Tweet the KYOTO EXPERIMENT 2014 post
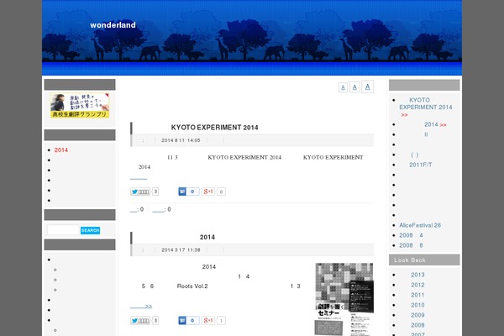504x336 pixels. click(140, 192)
